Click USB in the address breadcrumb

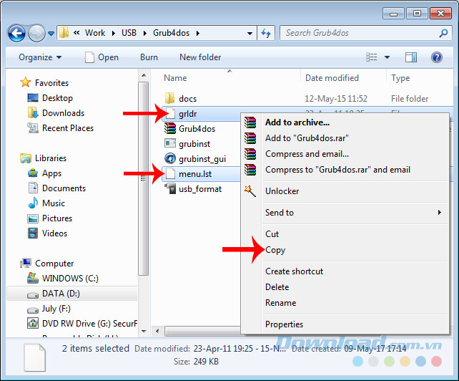tap(129, 33)
